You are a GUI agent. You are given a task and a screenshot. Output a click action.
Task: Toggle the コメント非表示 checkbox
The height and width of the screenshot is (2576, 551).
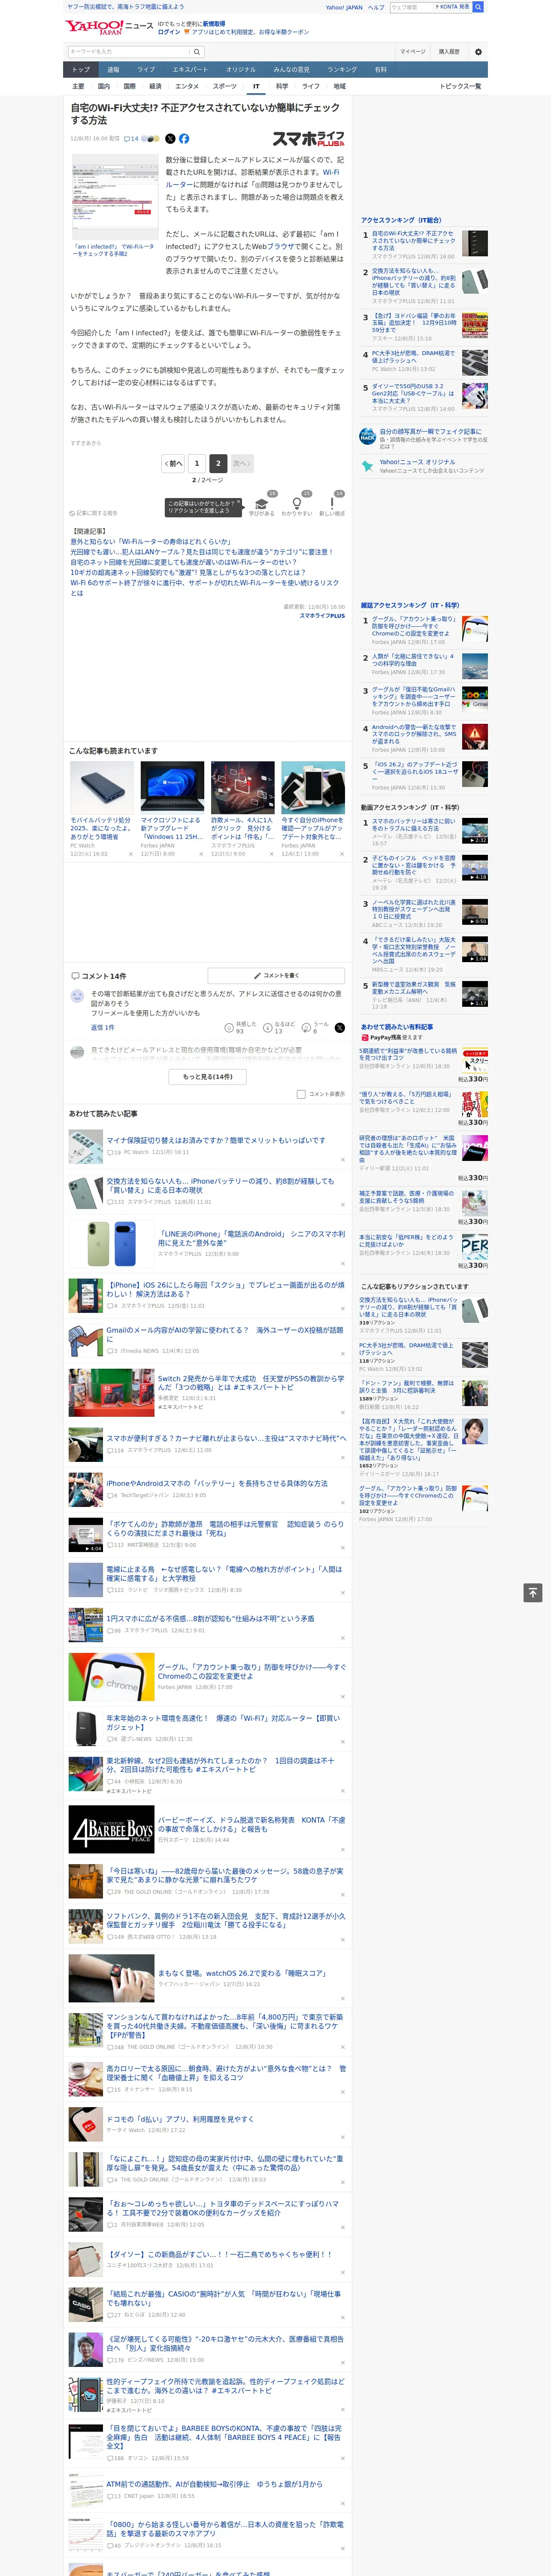[301, 1095]
